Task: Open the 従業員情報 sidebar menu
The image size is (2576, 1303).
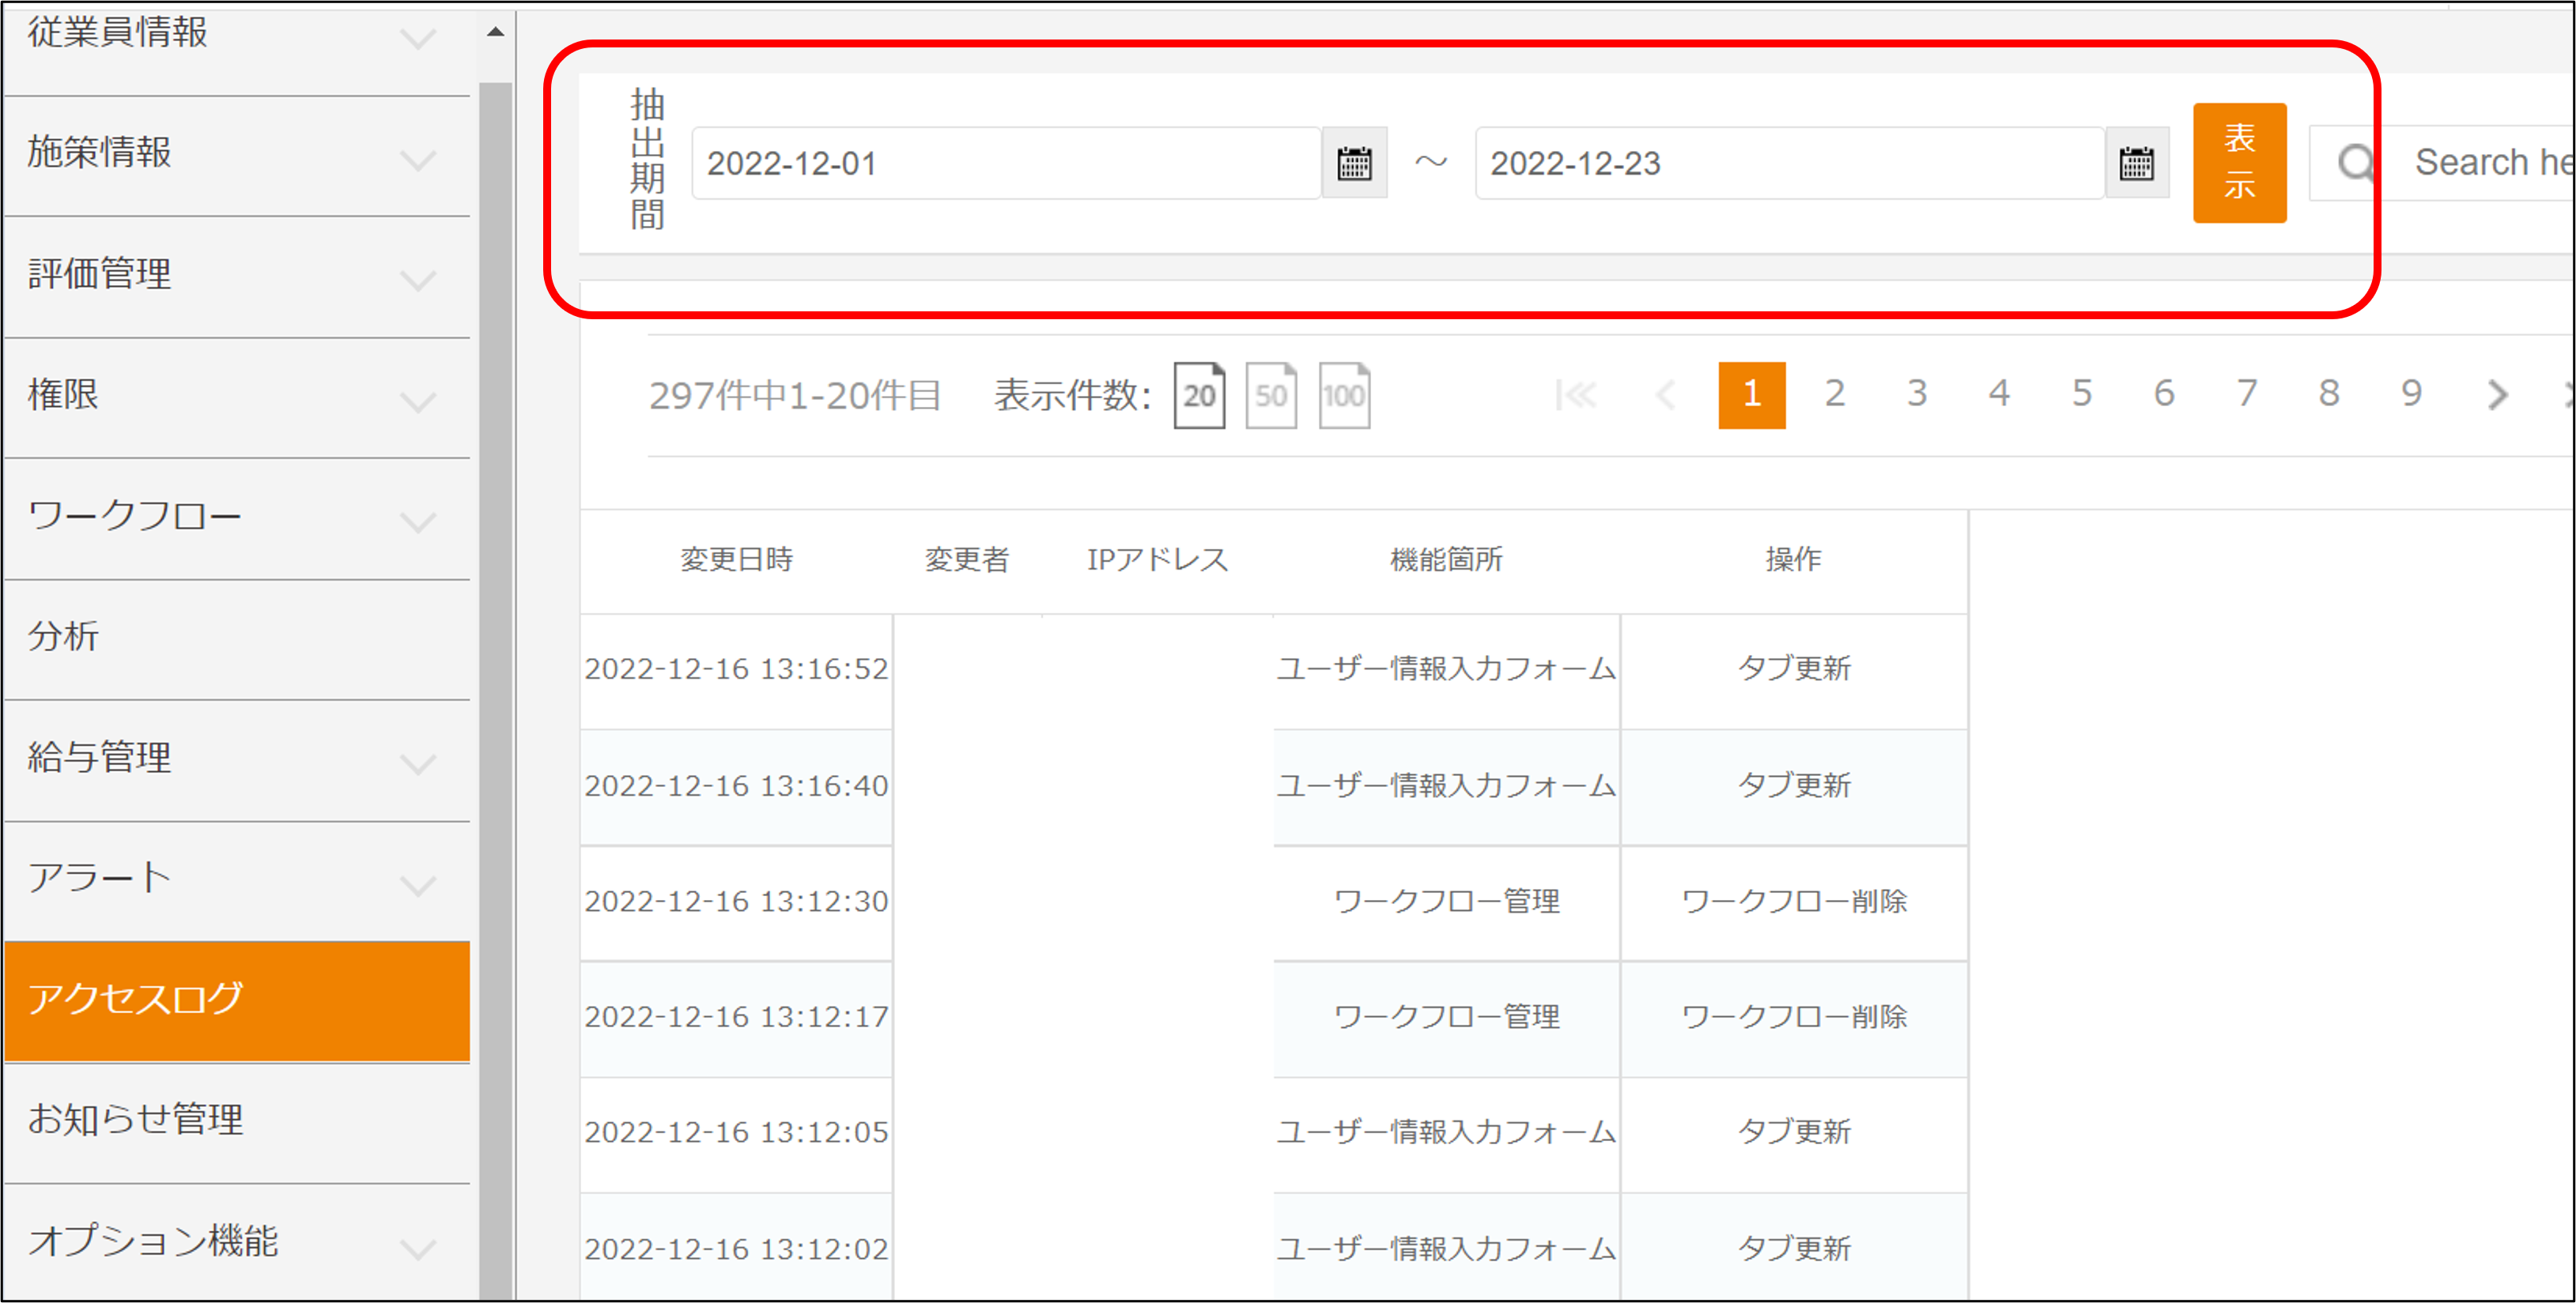Action: [x=237, y=48]
